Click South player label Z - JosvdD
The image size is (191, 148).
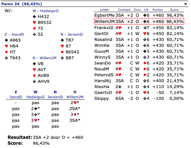click(x=14, y=34)
